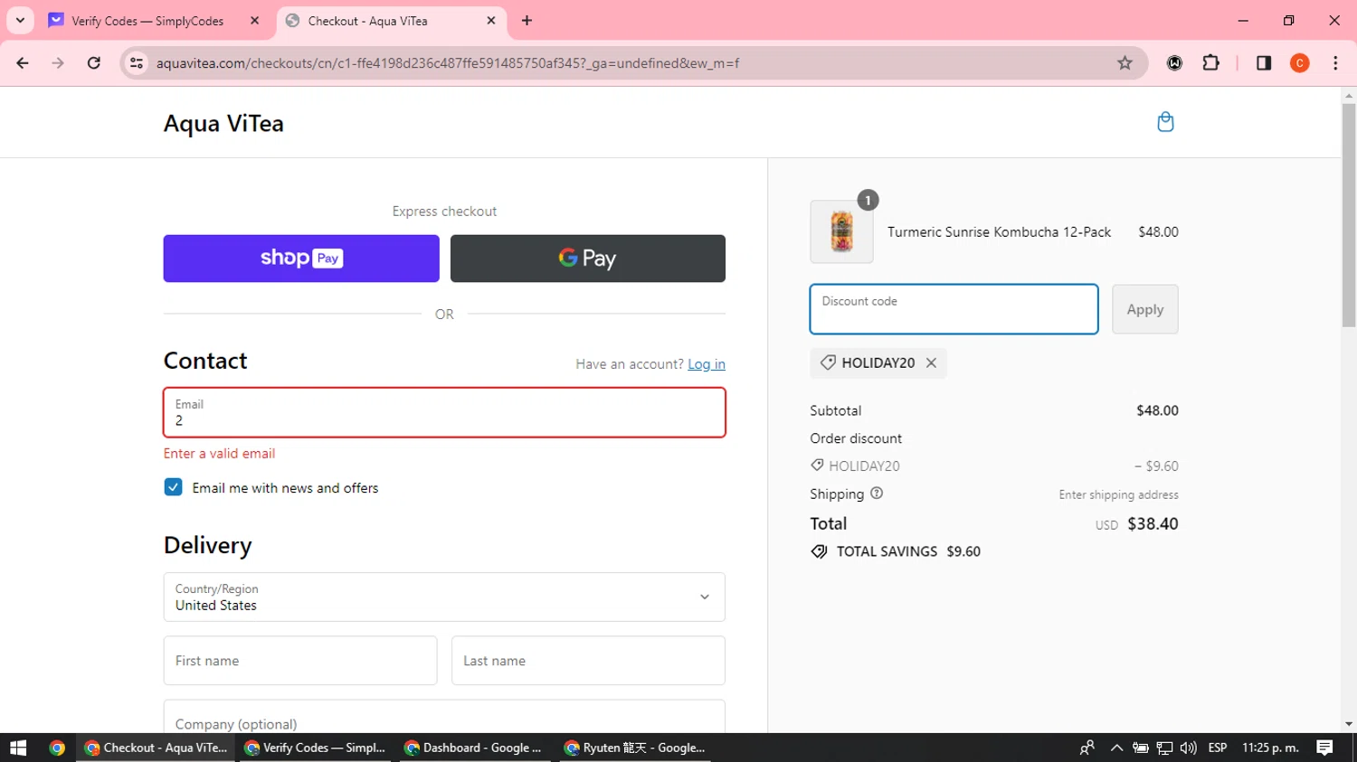Image resolution: width=1357 pixels, height=762 pixels.
Task: Open the tab search dropdown arrow
Action: [20, 20]
